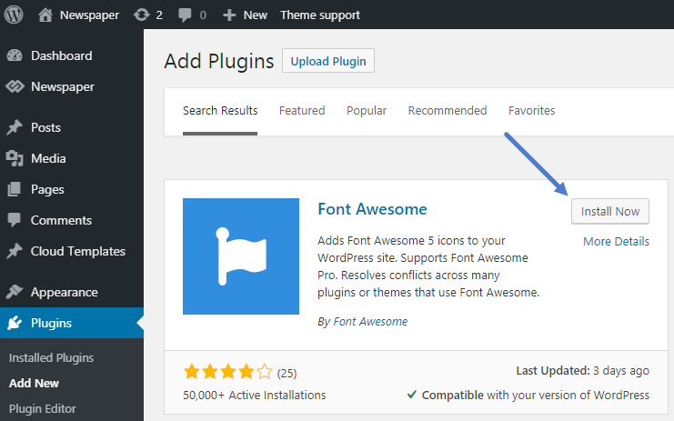The width and height of the screenshot is (674, 421).
Task: Switch to the Popular tab
Action: [367, 111]
